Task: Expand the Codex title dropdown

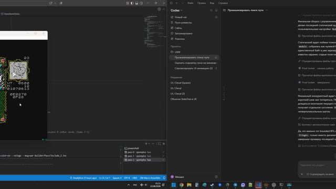Action: [182, 10]
